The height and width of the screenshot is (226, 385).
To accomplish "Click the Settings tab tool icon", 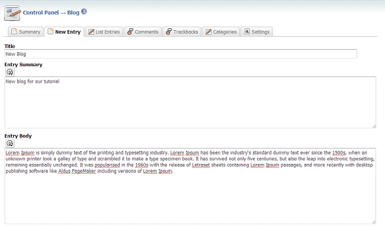I will 247,31.
